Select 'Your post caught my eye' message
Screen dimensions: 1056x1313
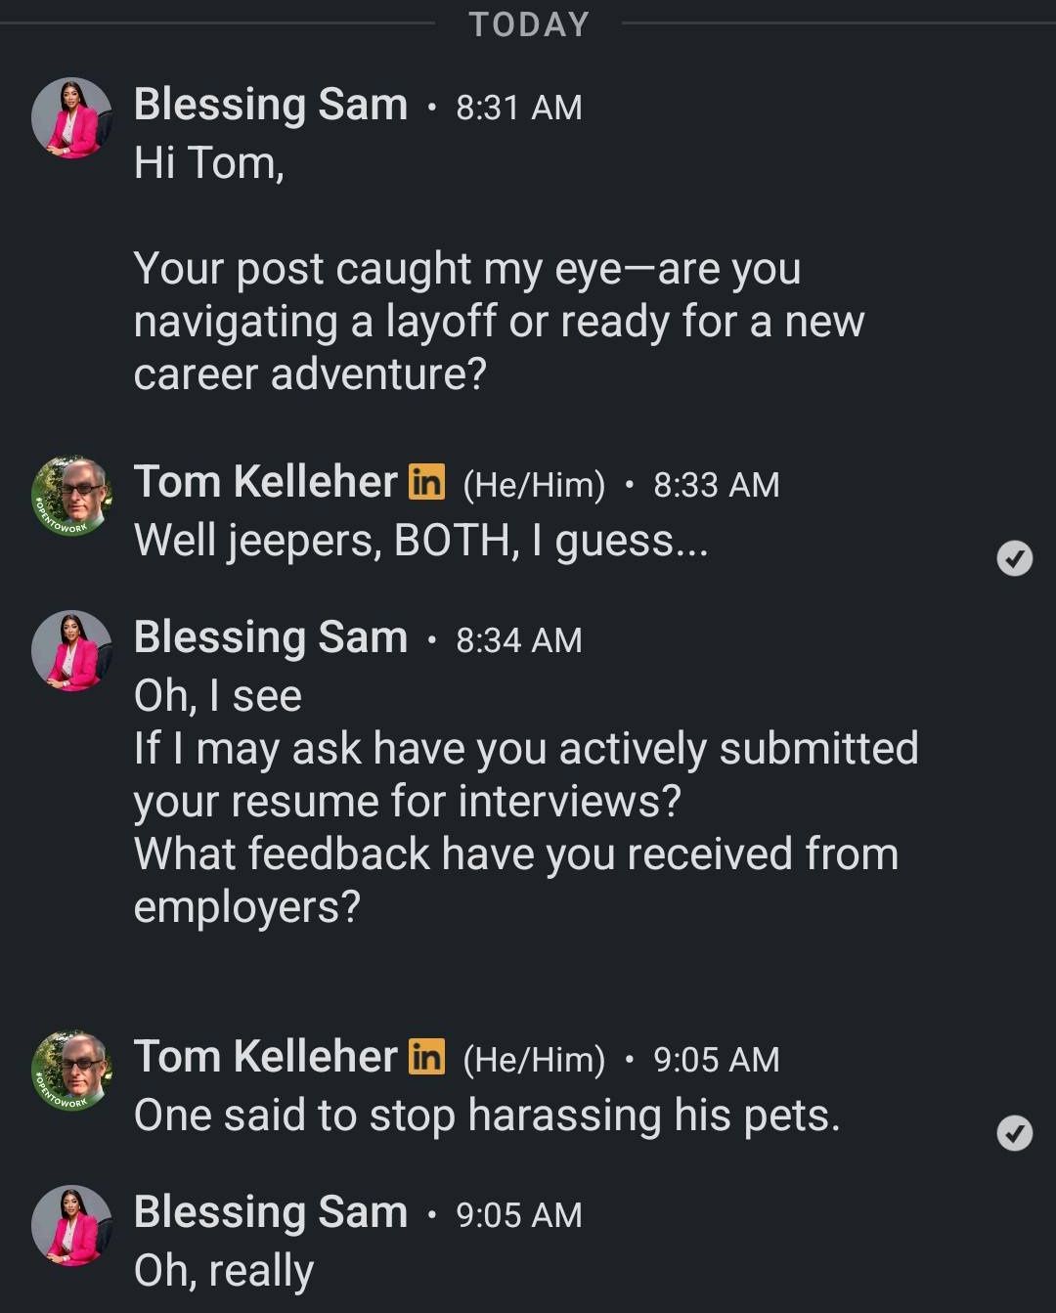pyautogui.click(x=499, y=321)
